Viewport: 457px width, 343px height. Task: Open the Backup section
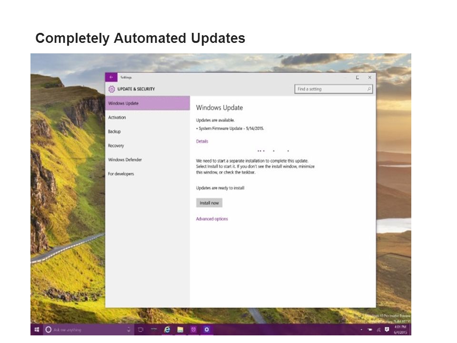(114, 131)
